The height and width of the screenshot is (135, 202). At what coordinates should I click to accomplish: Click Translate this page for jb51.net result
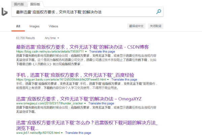coord(78,133)
